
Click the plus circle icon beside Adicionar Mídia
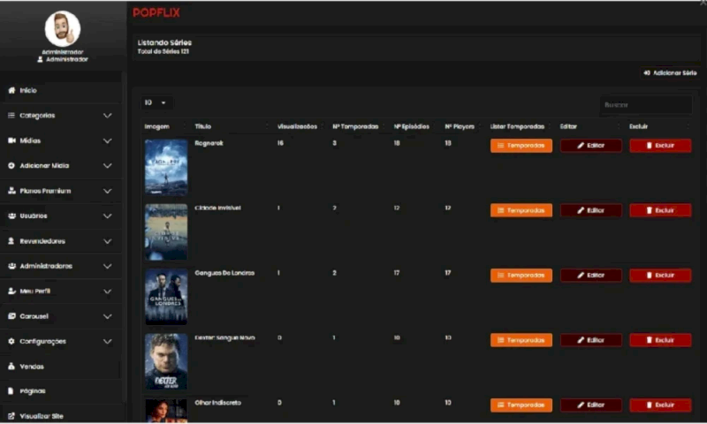coord(11,165)
